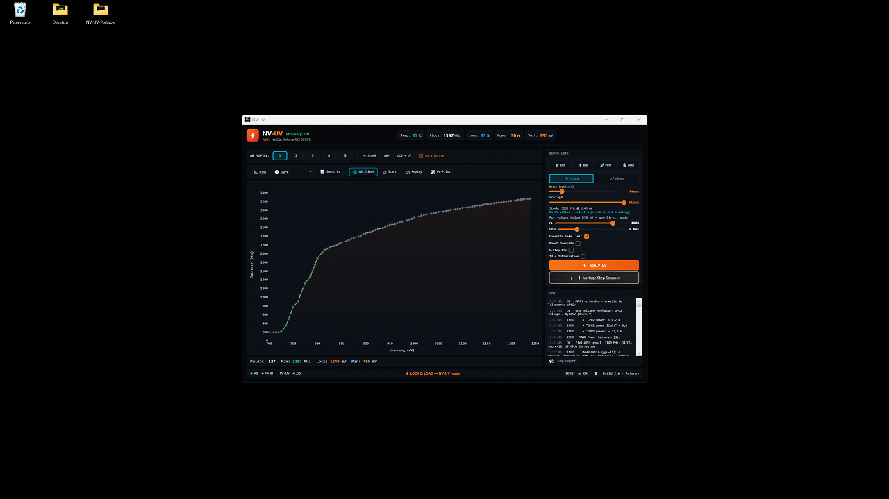Open the Smart Hz tool
The image size is (889, 499).
tap(330, 171)
